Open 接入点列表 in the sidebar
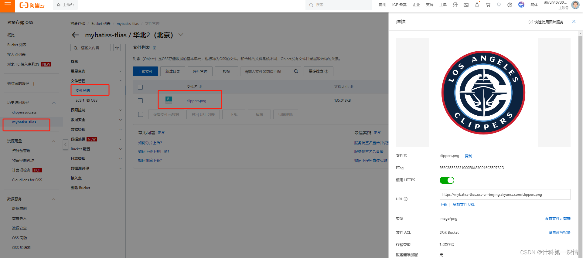 click(x=16, y=55)
